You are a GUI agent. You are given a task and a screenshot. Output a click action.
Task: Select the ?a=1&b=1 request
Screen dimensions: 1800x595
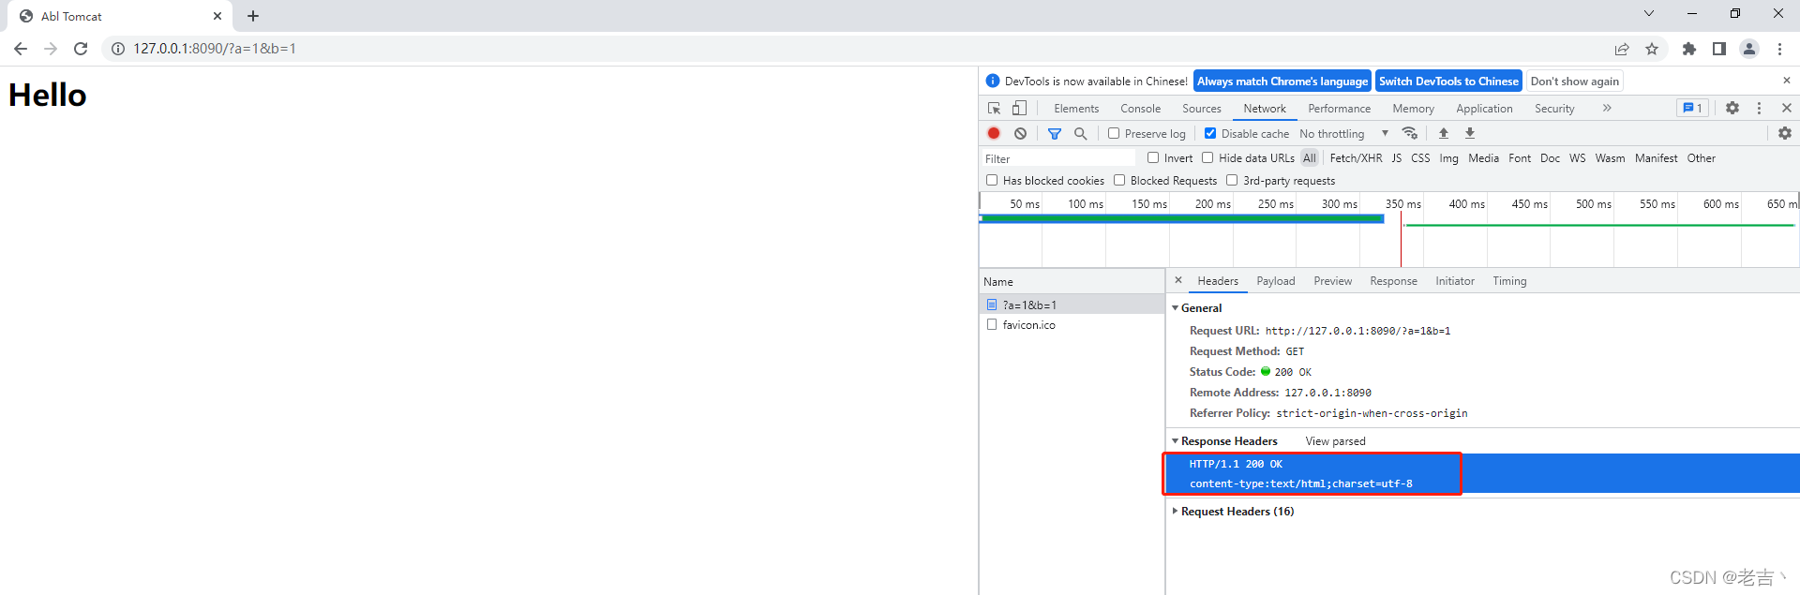(x=1072, y=305)
